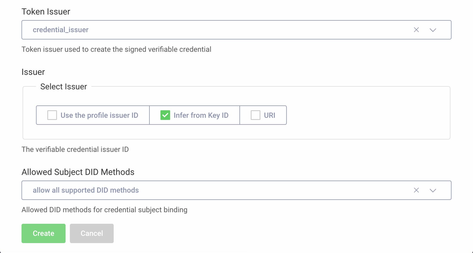Screen dimensions: 473x253
Task: Click the Allowed Subject DID Methods heading
Action: [78, 172]
